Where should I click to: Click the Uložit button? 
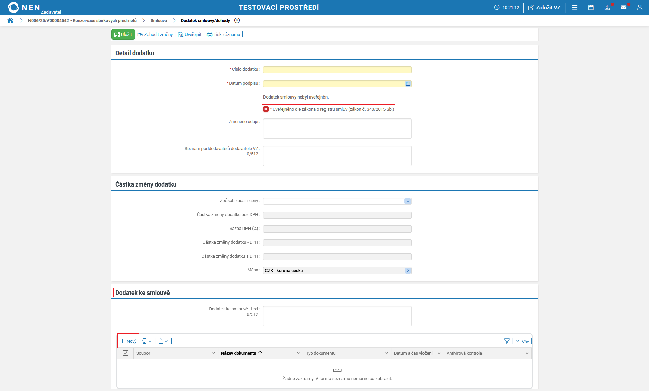pyautogui.click(x=123, y=34)
